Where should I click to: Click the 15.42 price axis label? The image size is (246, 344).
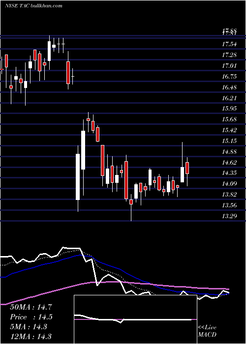229,130
